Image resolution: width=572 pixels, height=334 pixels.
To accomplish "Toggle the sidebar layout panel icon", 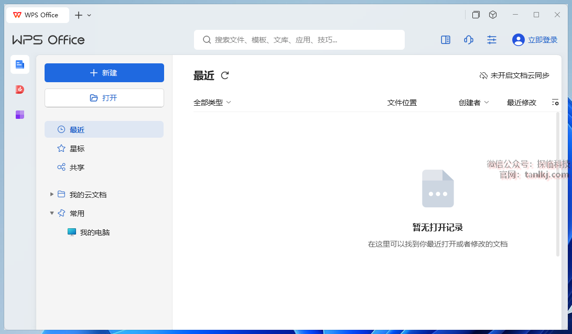I will click(x=446, y=40).
